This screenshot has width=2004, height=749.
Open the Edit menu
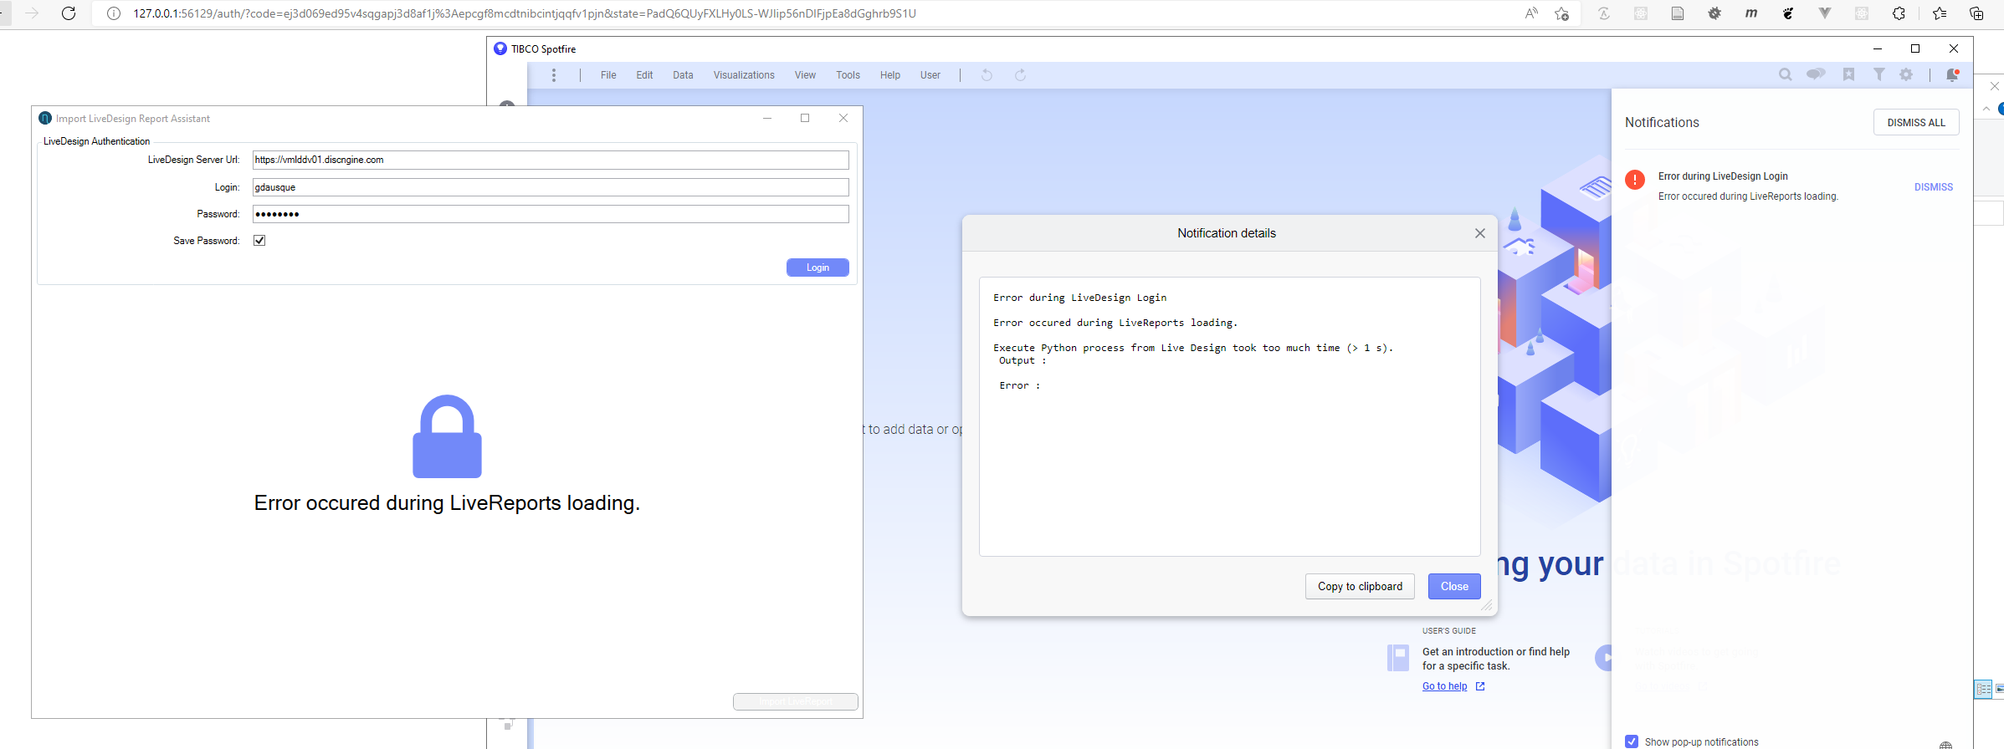click(644, 75)
